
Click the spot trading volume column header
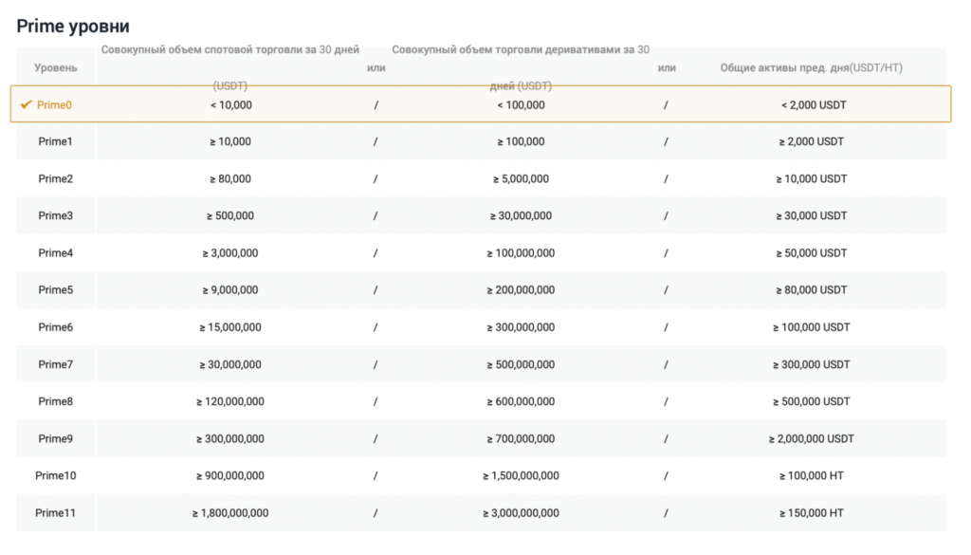(230, 50)
